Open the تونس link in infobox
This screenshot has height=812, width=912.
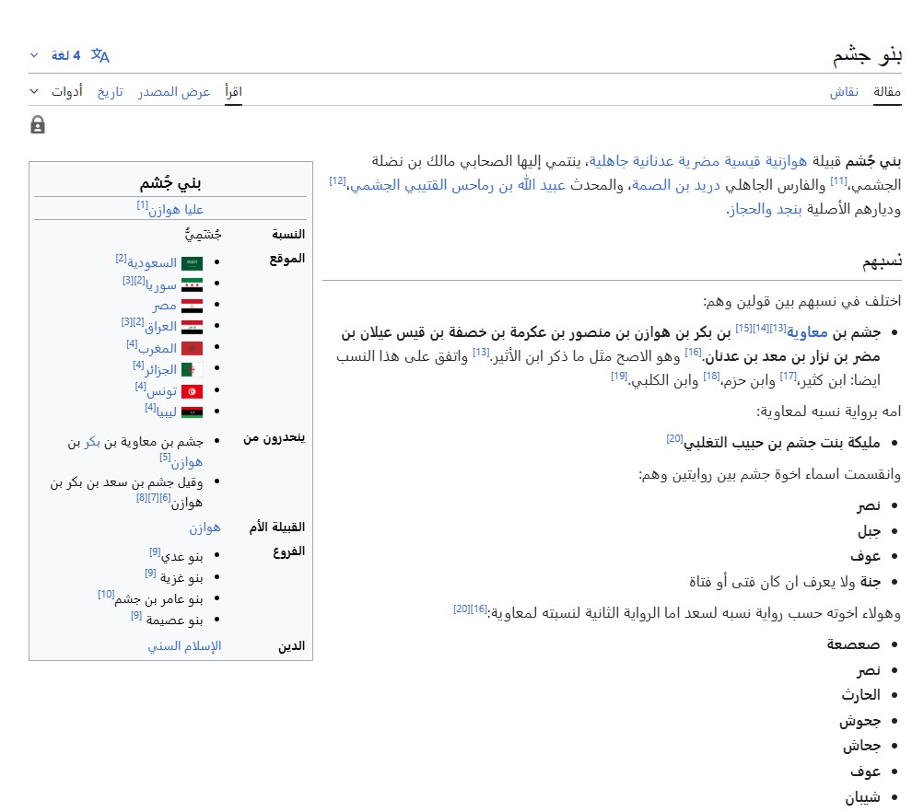click(162, 391)
